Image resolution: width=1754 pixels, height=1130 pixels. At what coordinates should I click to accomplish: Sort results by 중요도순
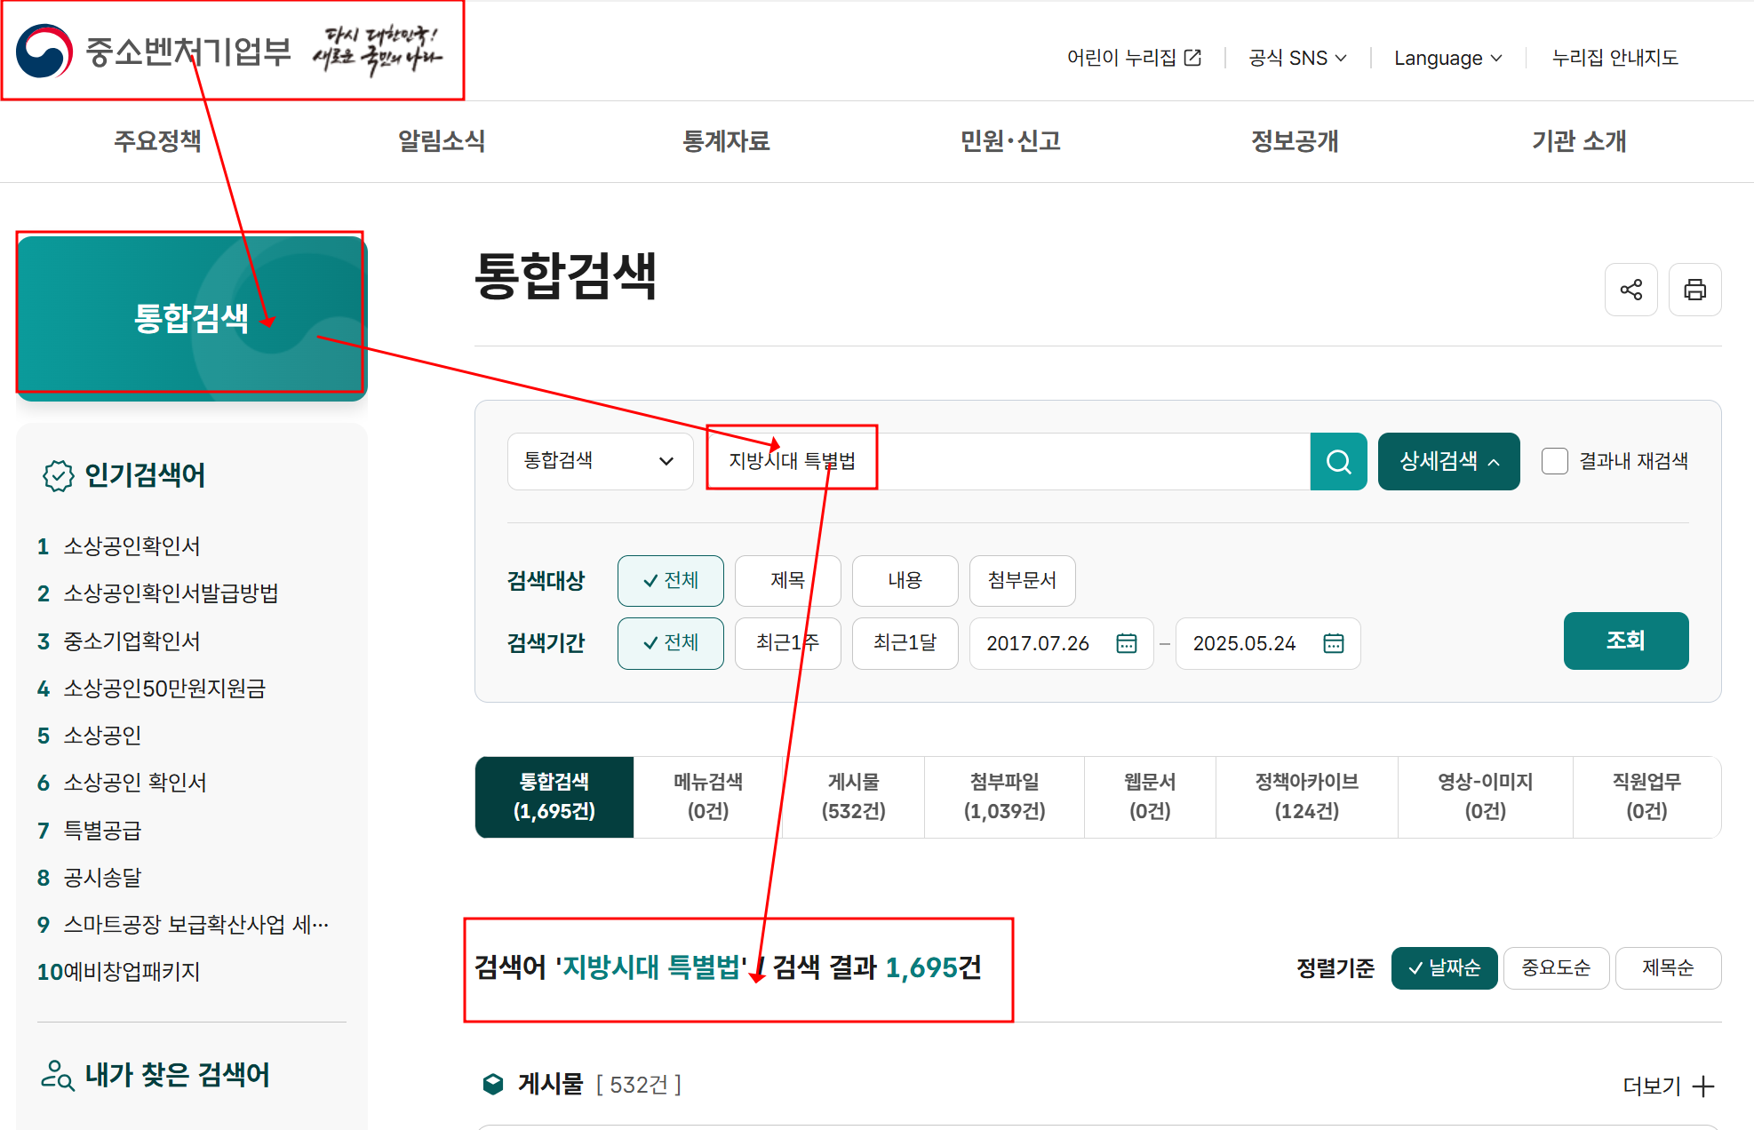click(1555, 967)
